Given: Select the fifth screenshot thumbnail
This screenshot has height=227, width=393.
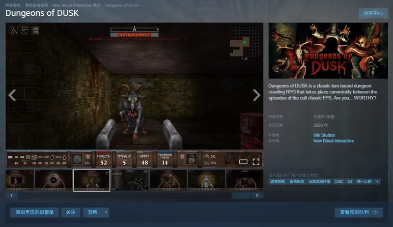Looking at the screenshot, I should [x=168, y=180].
